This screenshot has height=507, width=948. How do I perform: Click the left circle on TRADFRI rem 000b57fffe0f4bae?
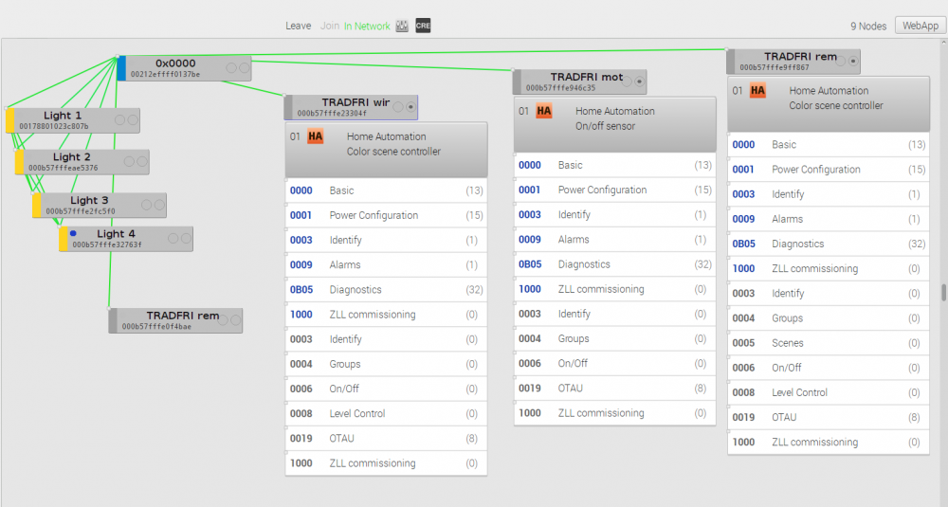tap(222, 320)
